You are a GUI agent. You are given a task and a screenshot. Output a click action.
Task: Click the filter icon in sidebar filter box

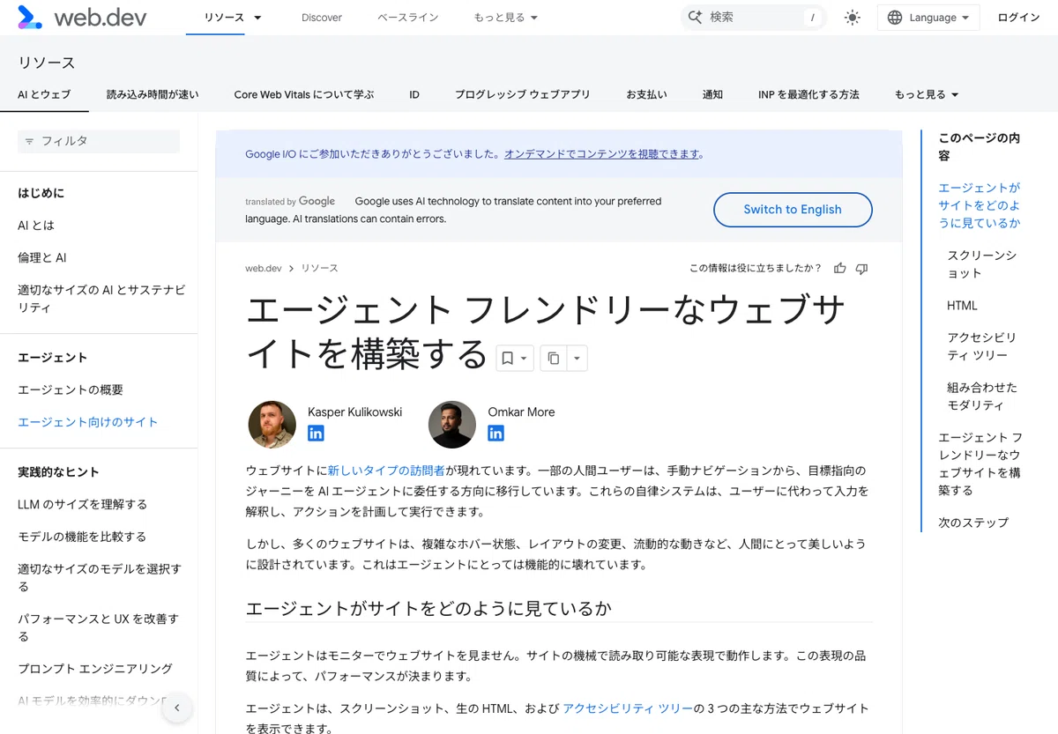pos(29,141)
